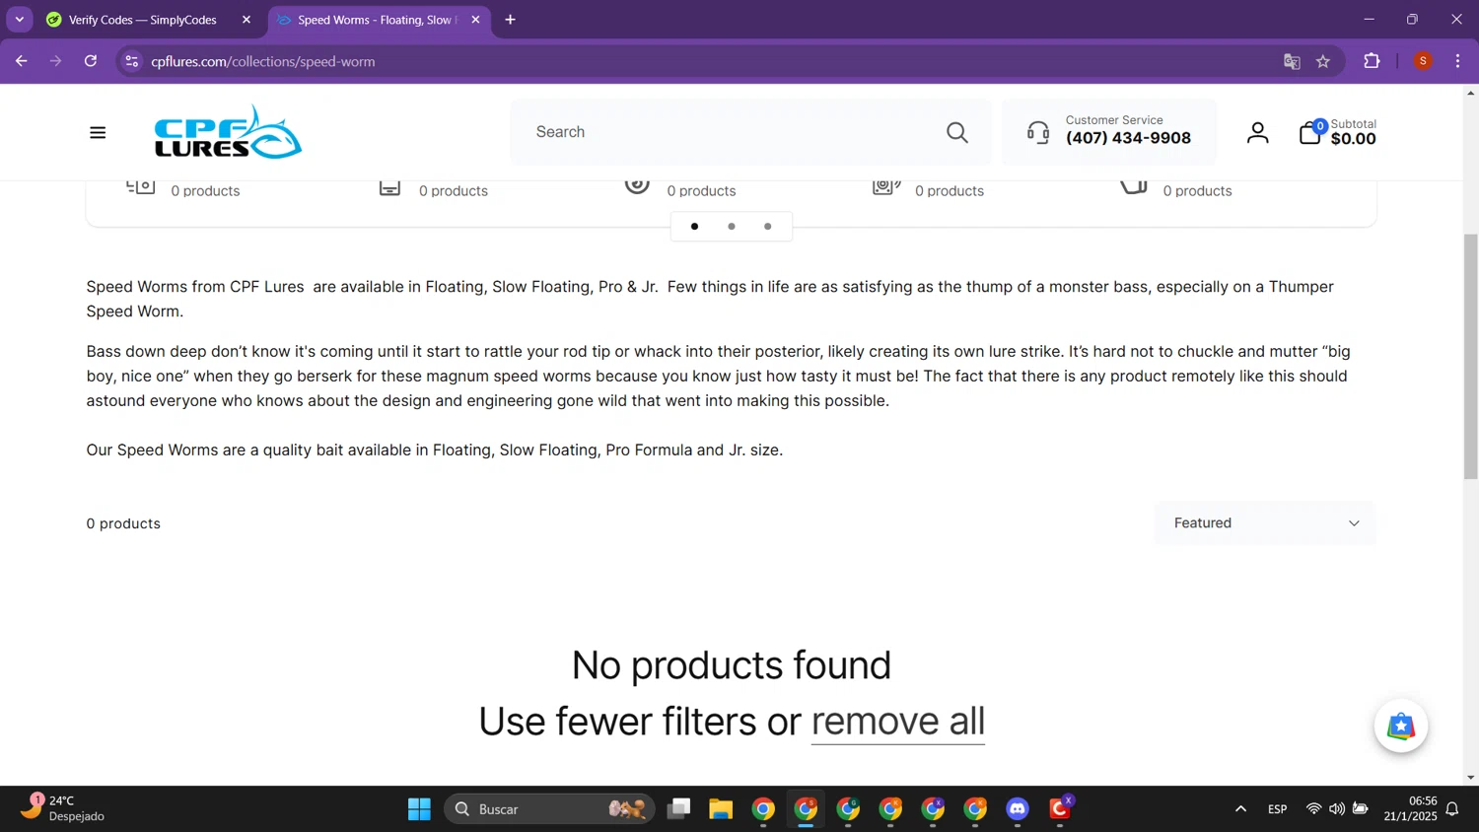Click the page vertical scrollbar thumb
The height and width of the screenshot is (832, 1479).
[x=1470, y=355]
